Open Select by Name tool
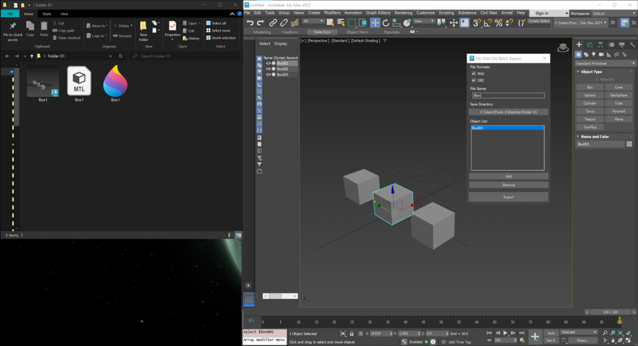 [x=341, y=23]
